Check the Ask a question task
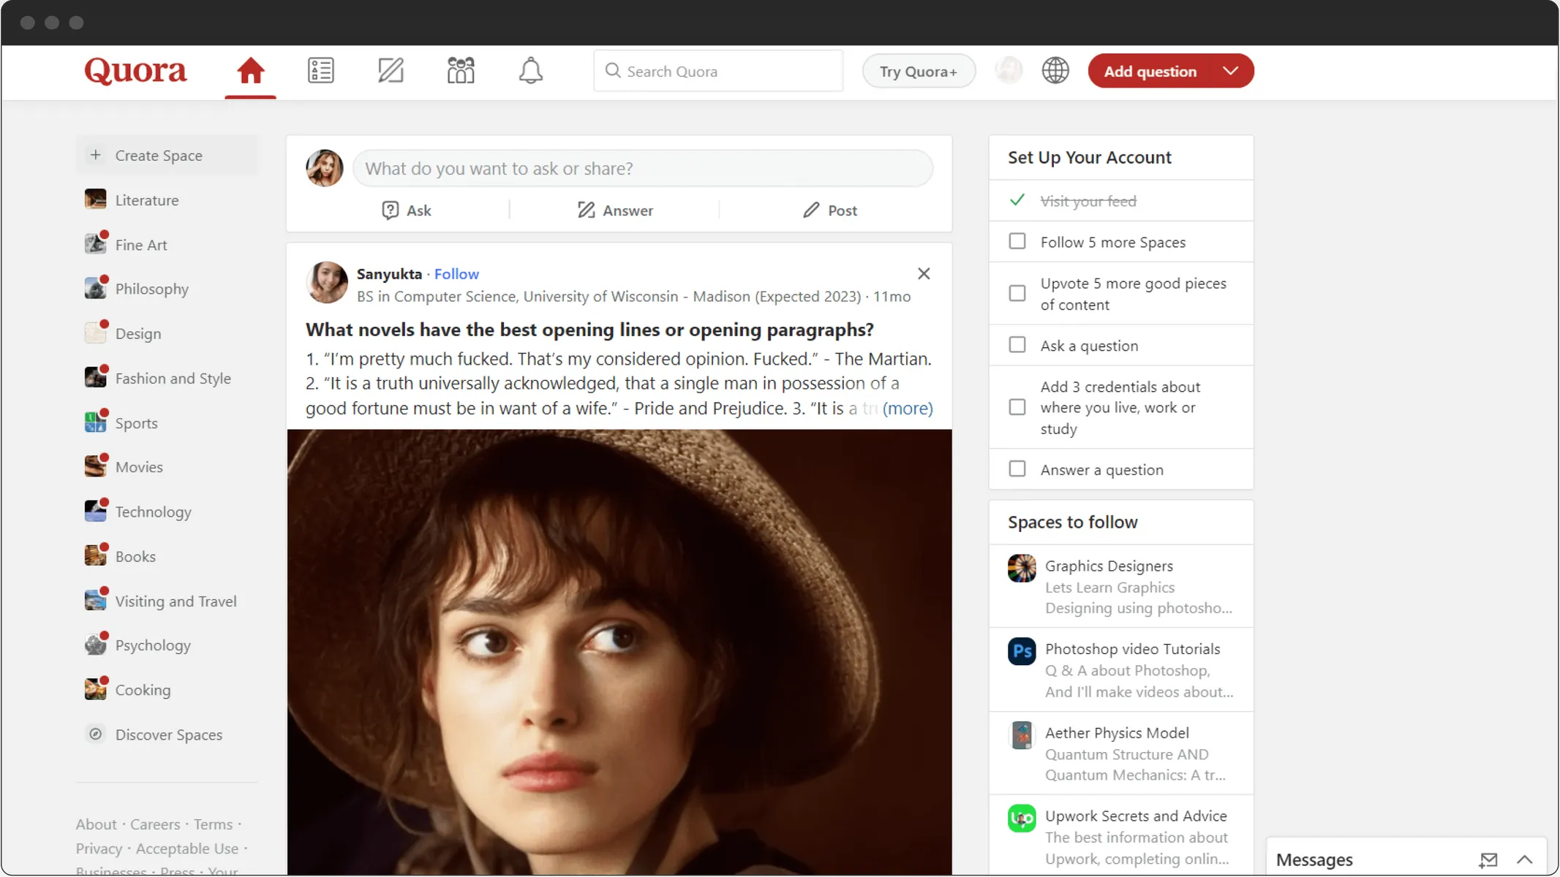This screenshot has height=877, width=1560. pos(1017,344)
